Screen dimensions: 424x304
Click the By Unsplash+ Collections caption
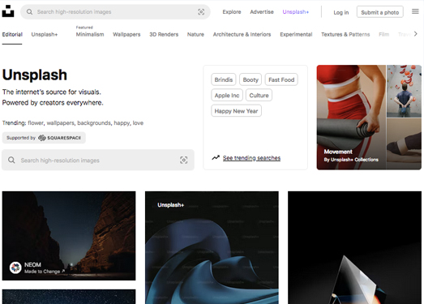[351, 160]
